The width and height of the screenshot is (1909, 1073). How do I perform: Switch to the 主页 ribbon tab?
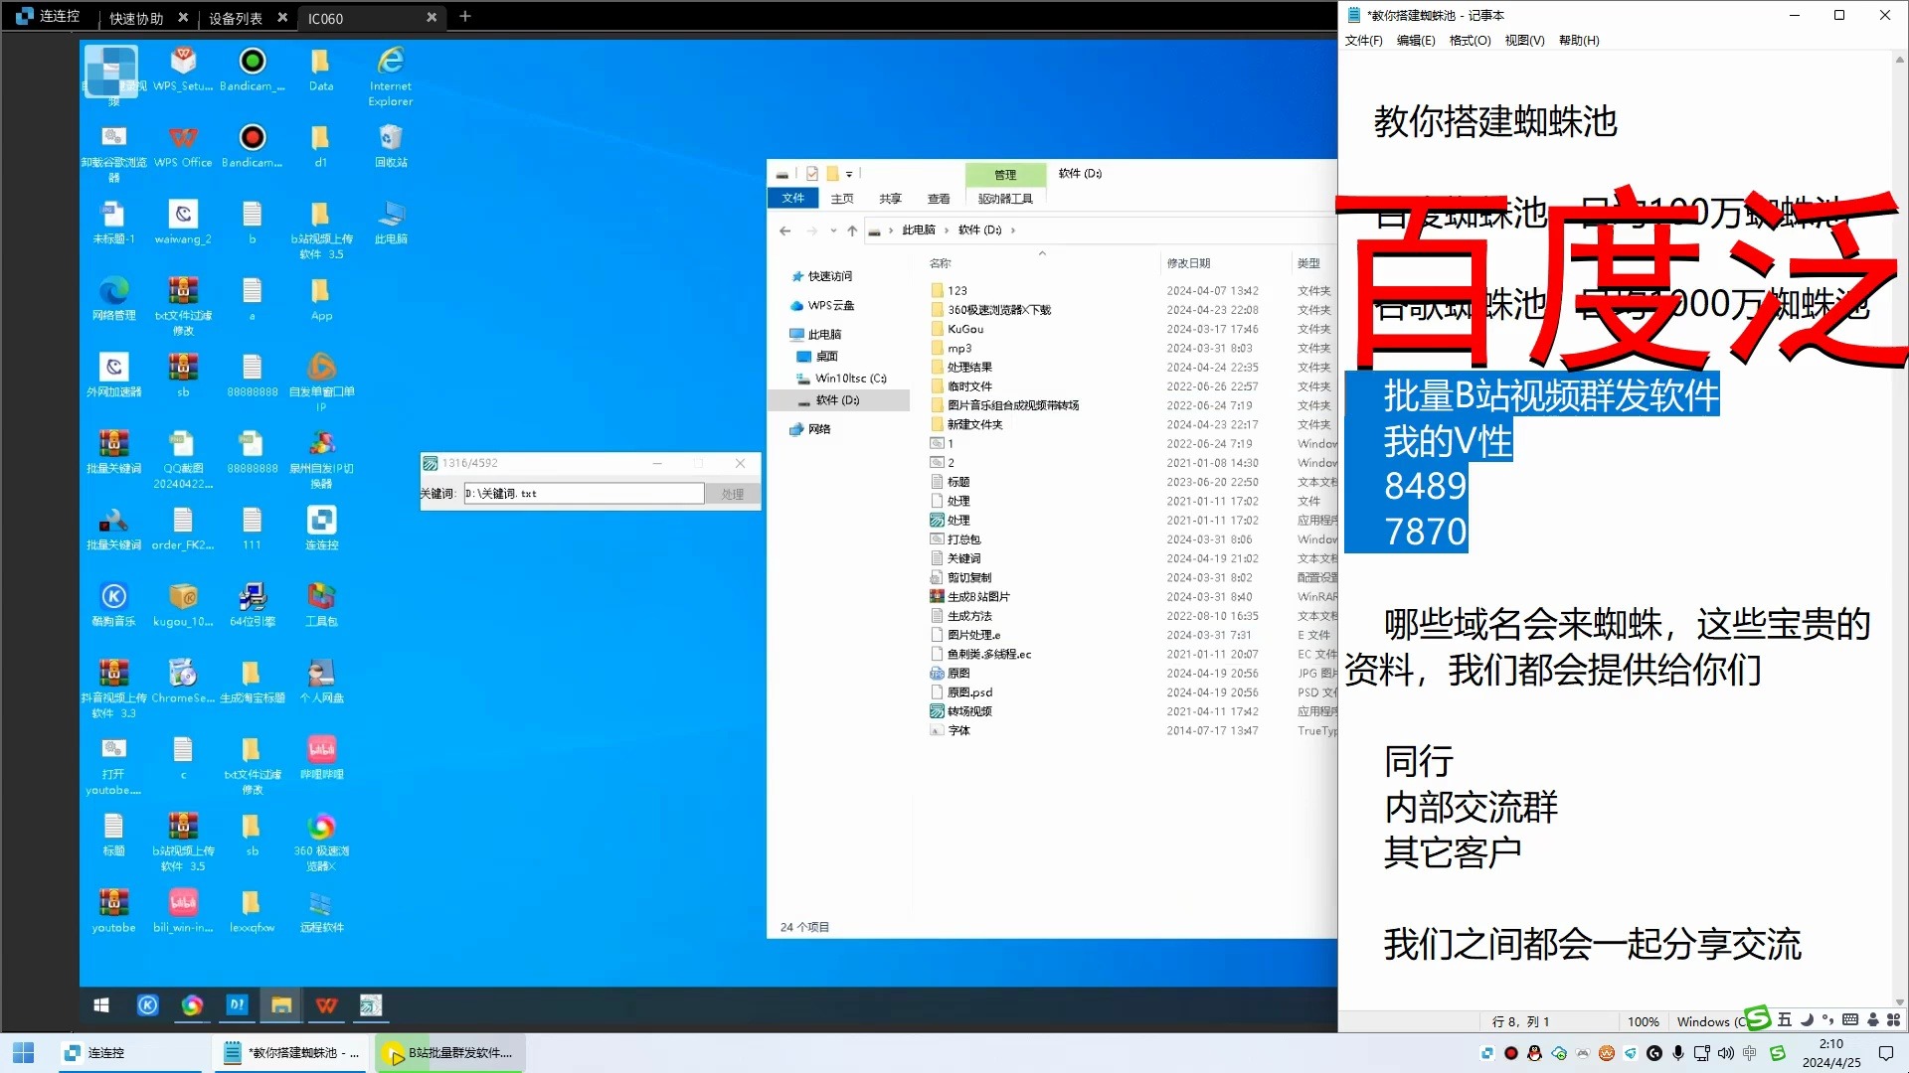[842, 199]
